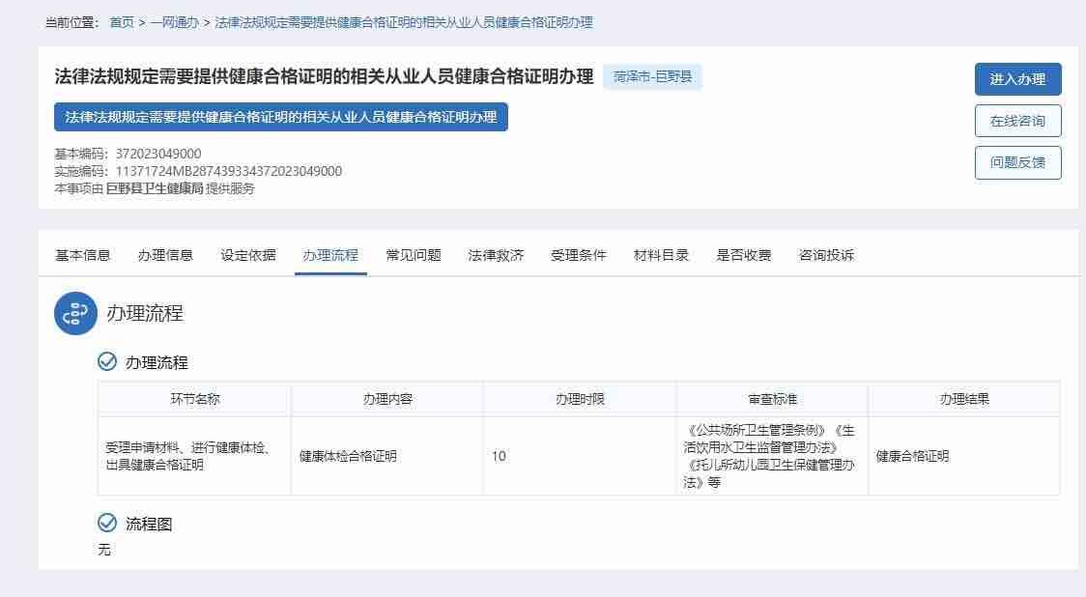Click the 办理结果 column header
Screen dimensions: 1086x597
click(964, 399)
